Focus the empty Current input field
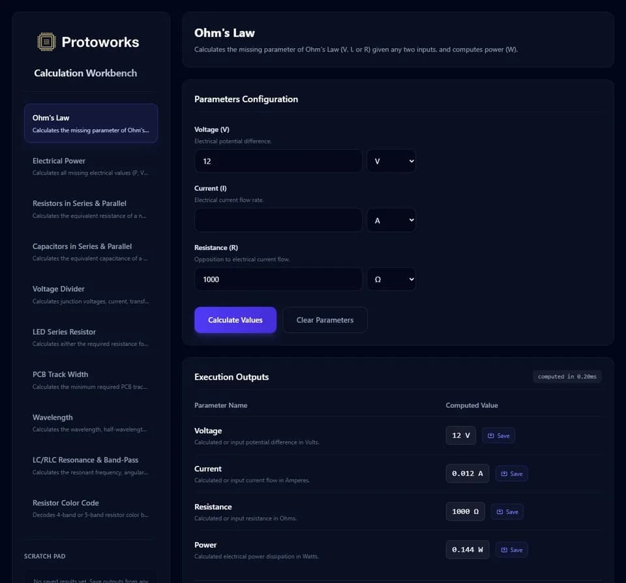626x583 pixels. pyautogui.click(x=278, y=220)
